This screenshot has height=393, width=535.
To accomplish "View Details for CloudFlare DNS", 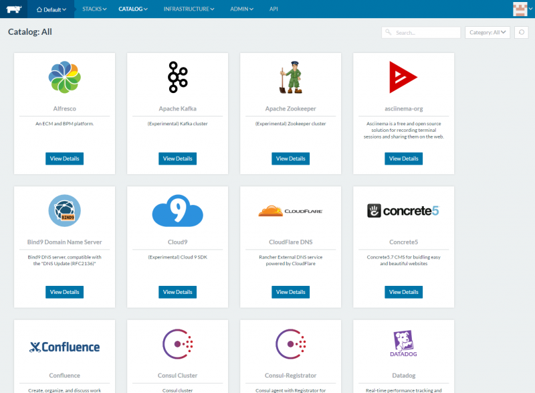I will 291,292.
